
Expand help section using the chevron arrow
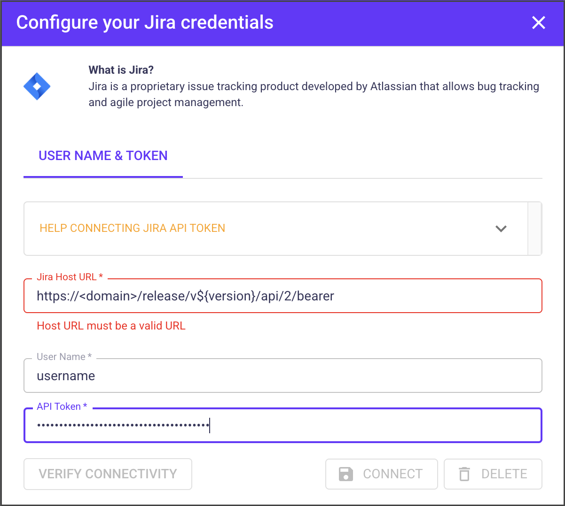point(501,229)
